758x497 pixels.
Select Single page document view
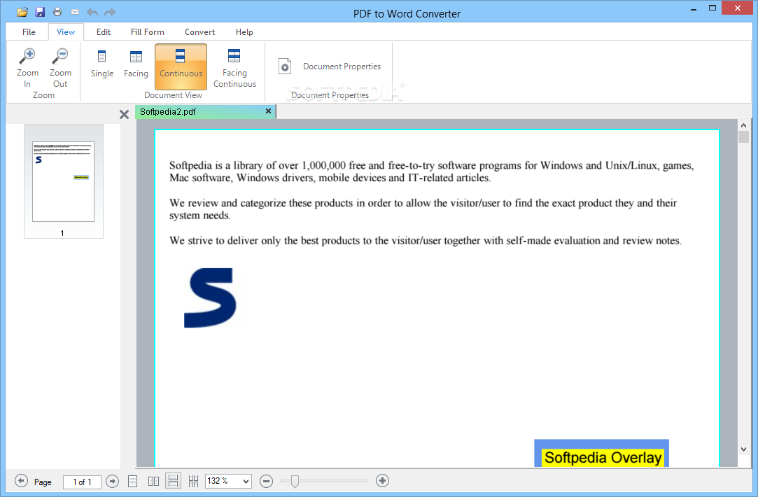pos(102,64)
